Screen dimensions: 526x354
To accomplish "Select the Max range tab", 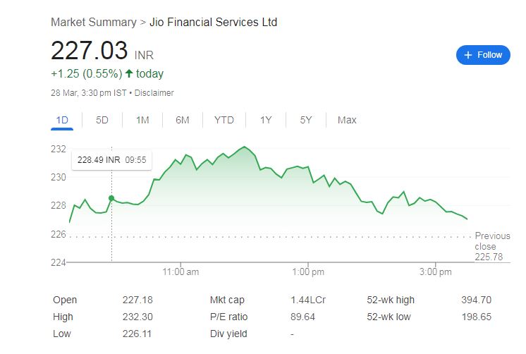I will tap(347, 120).
